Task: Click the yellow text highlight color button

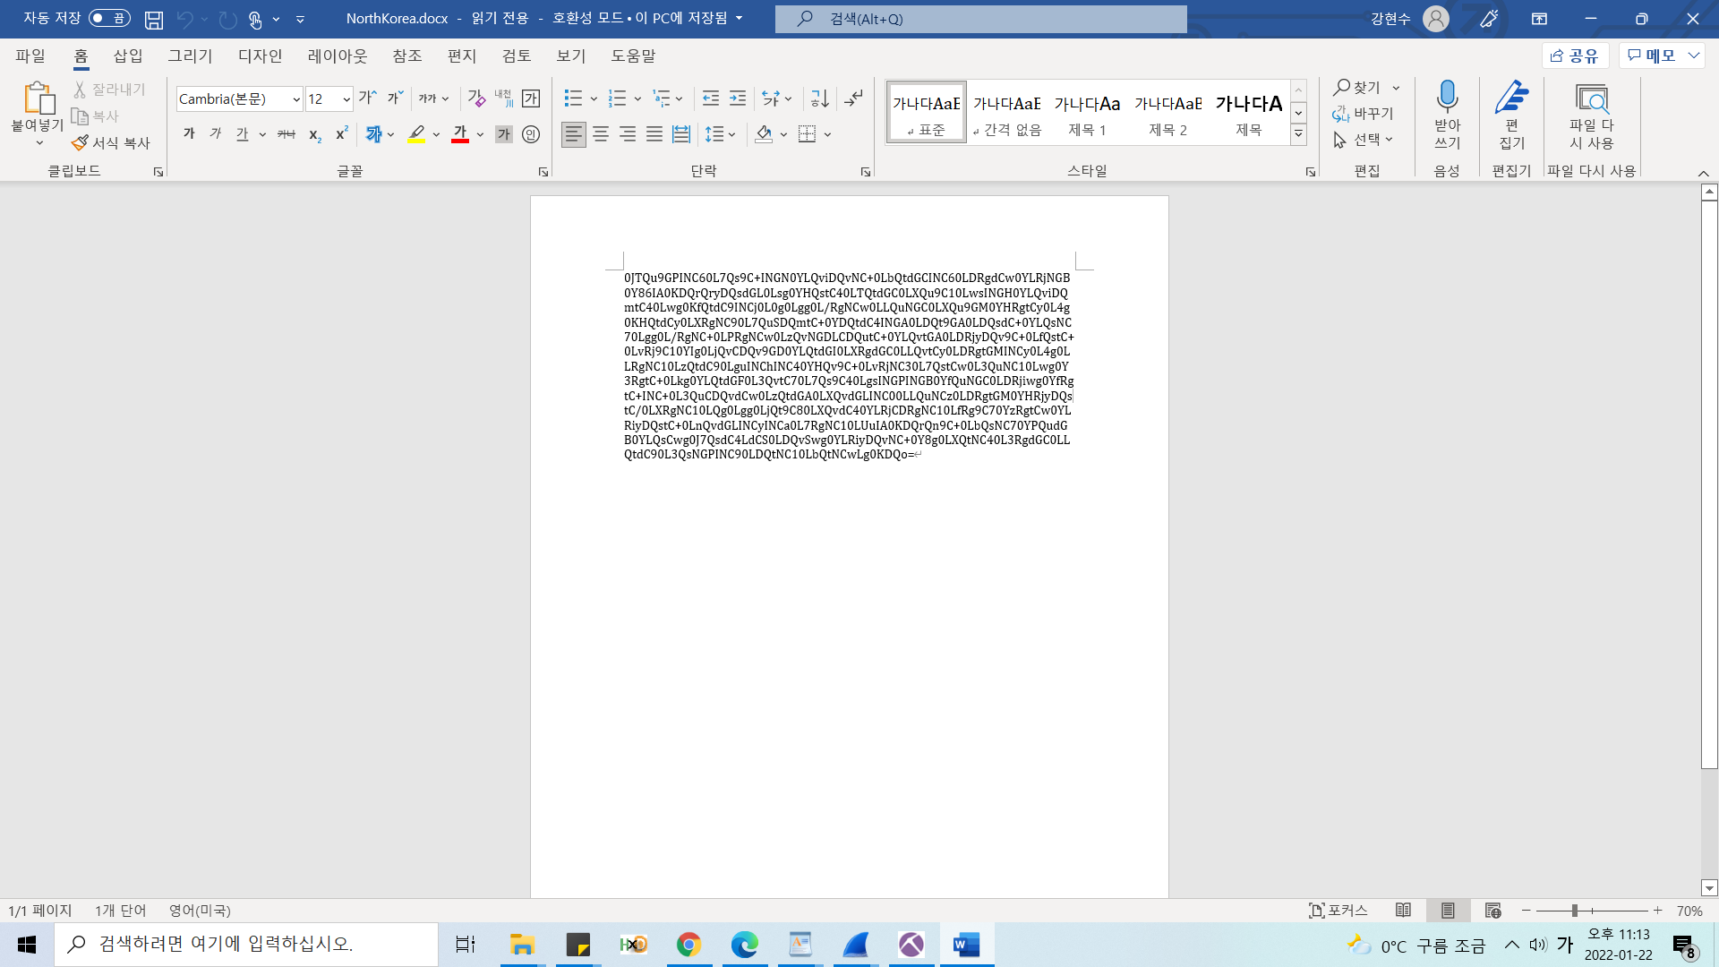Action: [416, 134]
